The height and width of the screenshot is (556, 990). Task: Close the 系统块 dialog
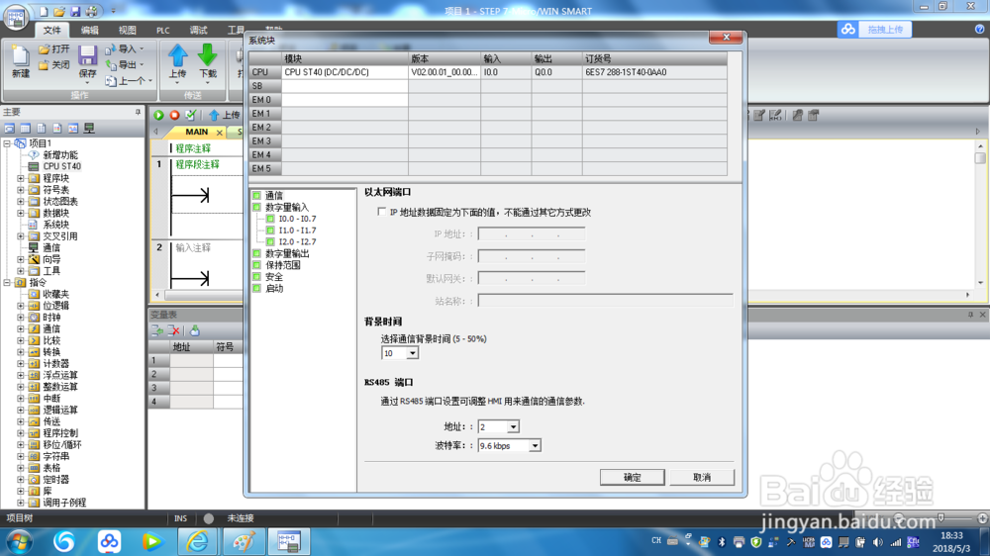point(726,38)
